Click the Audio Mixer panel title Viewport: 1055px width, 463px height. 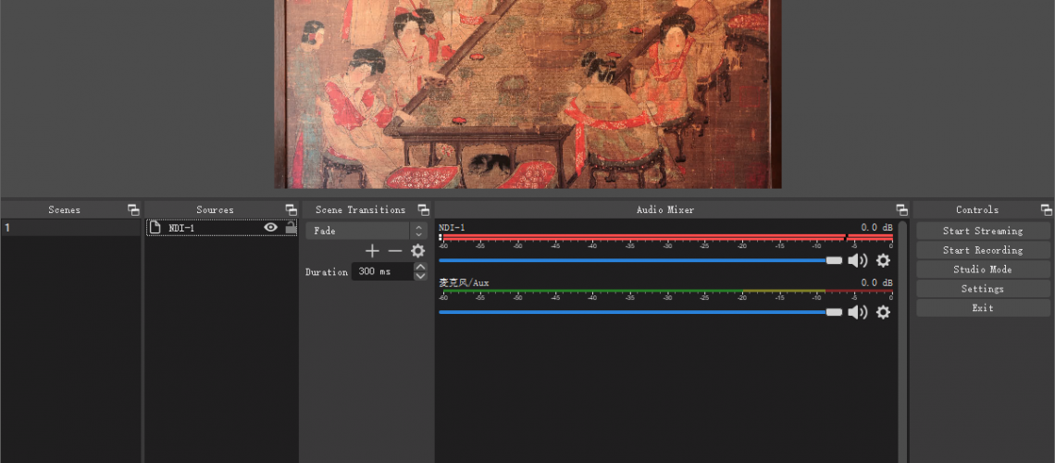pos(664,210)
